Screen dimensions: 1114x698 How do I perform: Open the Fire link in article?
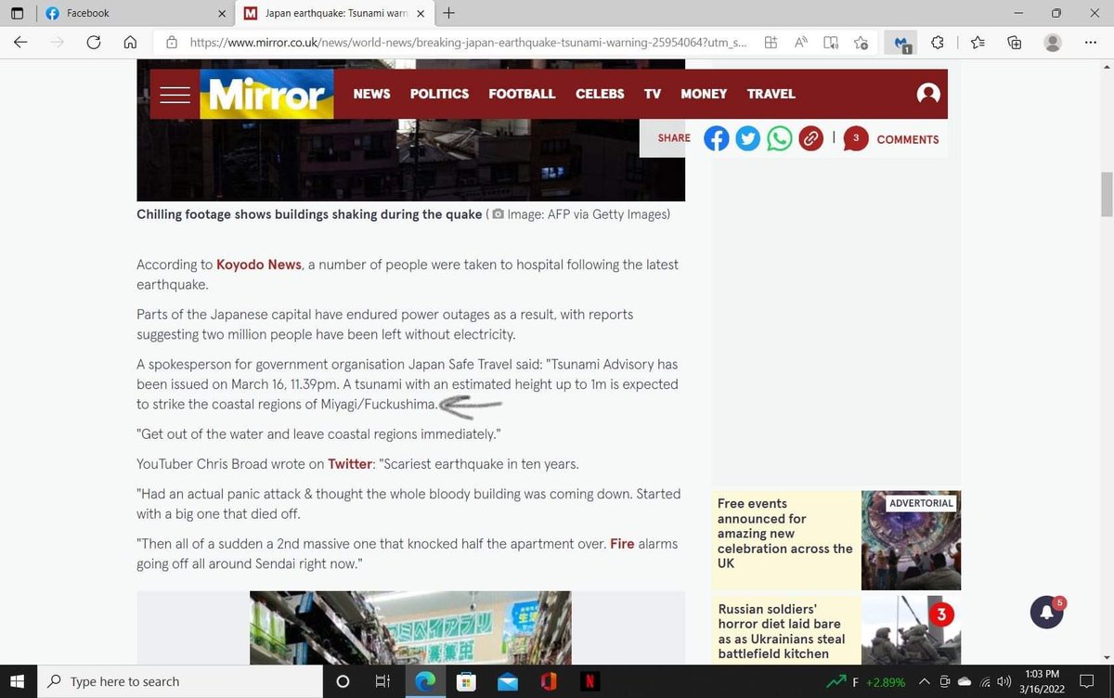tap(622, 544)
